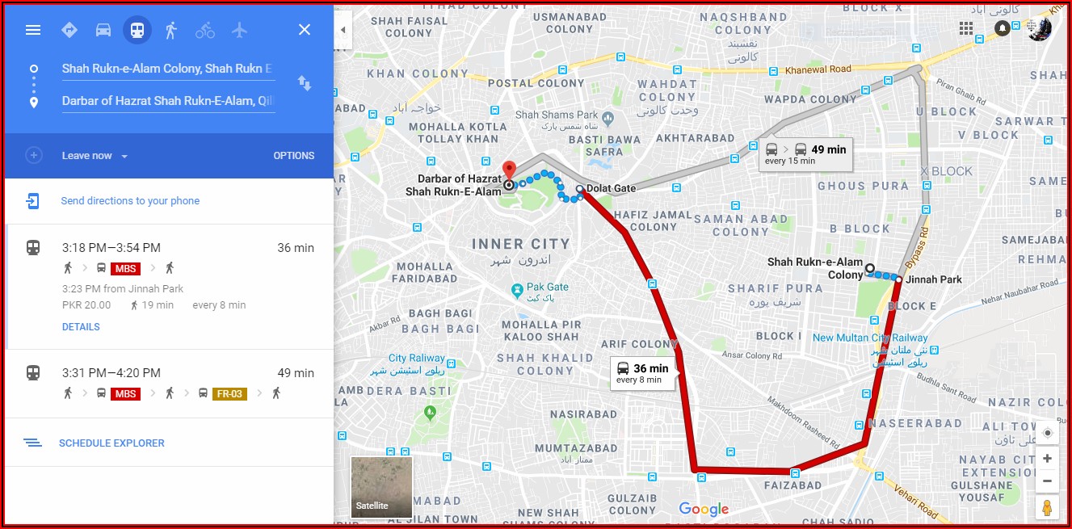Collapse the side panel arrow
Image resolution: width=1072 pixels, height=529 pixels.
(343, 30)
